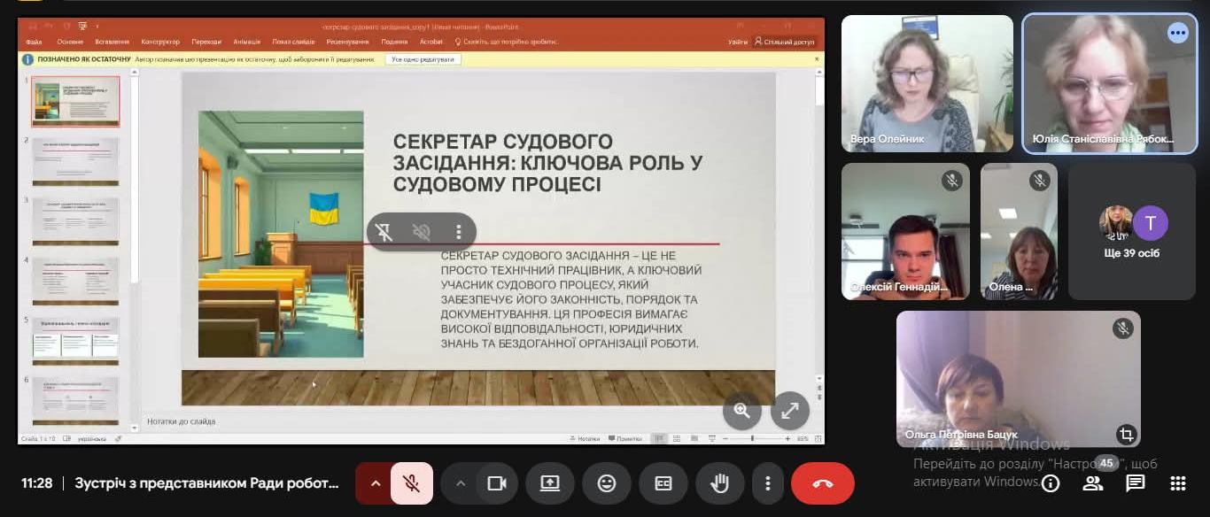Viewport: 1210px width, 517px height.
Task: Open audio settings arrow beside microphone
Action: [x=375, y=483]
